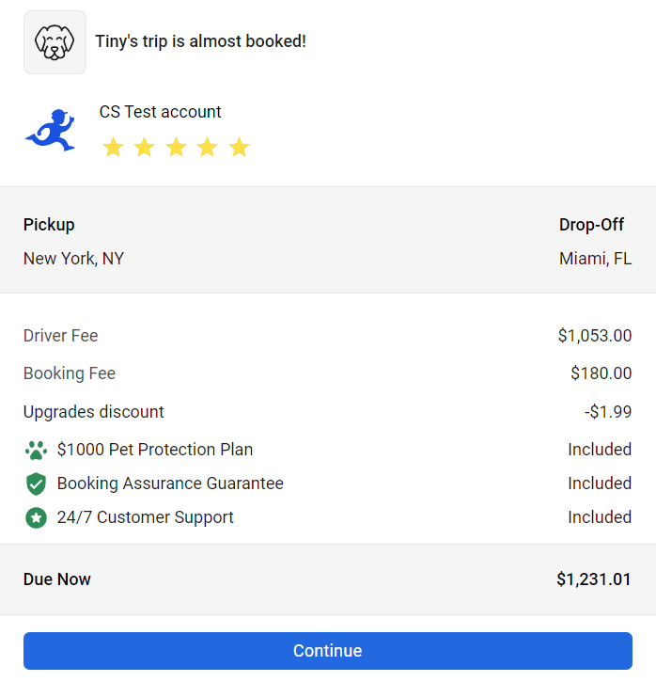The height and width of the screenshot is (682, 656).
Task: Click the Driver Fee amount $1,053.00
Action: pyautogui.click(x=594, y=336)
